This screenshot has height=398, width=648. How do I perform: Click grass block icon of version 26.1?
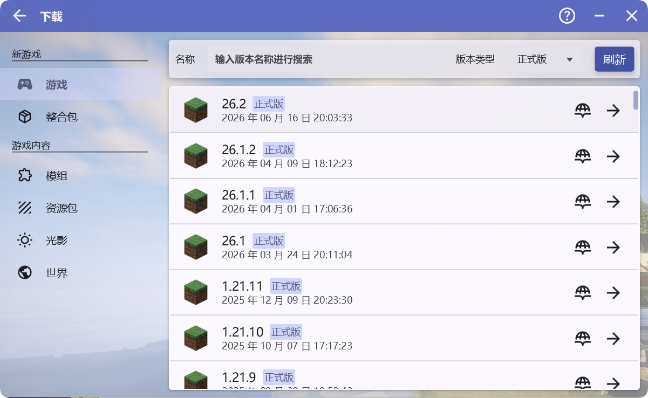point(195,247)
